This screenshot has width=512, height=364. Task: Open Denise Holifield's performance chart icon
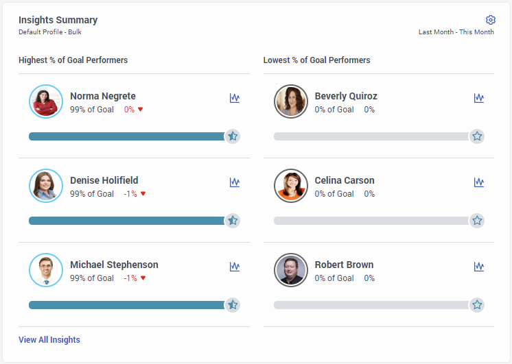235,182
